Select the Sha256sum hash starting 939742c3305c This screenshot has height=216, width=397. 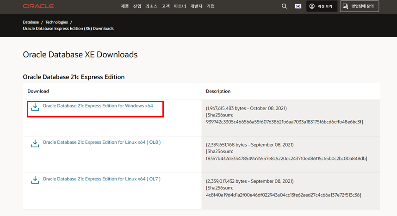(284, 122)
